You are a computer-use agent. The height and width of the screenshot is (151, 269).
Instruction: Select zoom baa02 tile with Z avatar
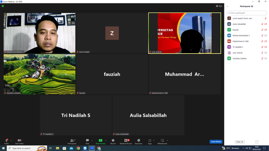coord(112,33)
